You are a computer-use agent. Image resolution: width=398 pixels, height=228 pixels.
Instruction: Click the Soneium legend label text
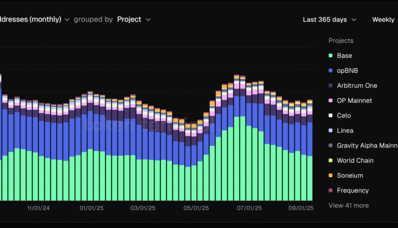click(350, 176)
